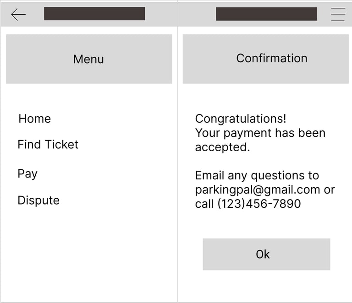Click the Menu header panel
Screen dimensions: 352x303
click(x=89, y=59)
